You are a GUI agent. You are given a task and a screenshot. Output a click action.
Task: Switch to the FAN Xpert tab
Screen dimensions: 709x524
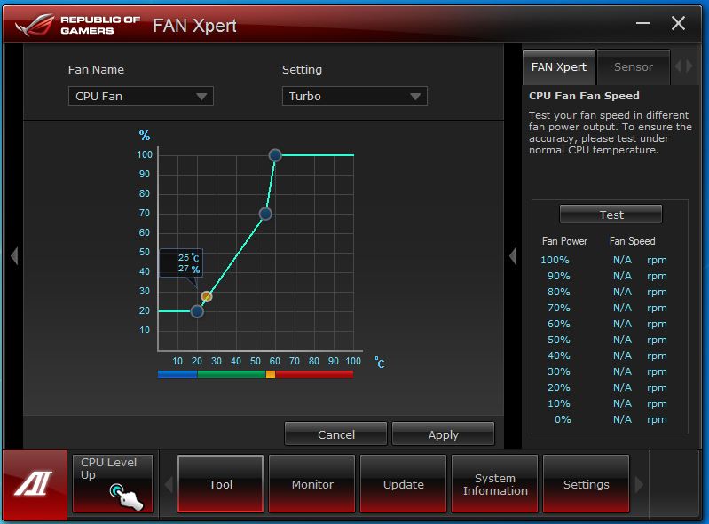click(559, 67)
